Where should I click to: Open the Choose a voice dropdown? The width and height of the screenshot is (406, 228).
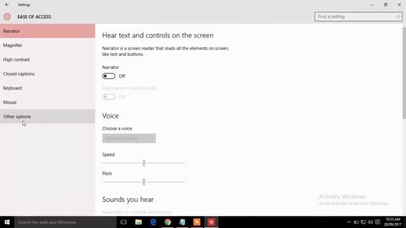pos(129,138)
